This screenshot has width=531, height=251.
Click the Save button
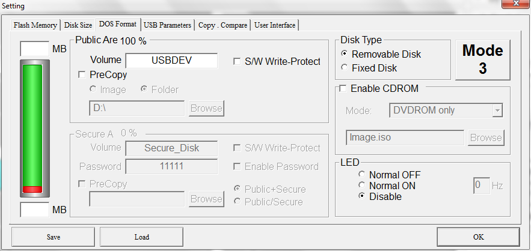(x=53, y=237)
